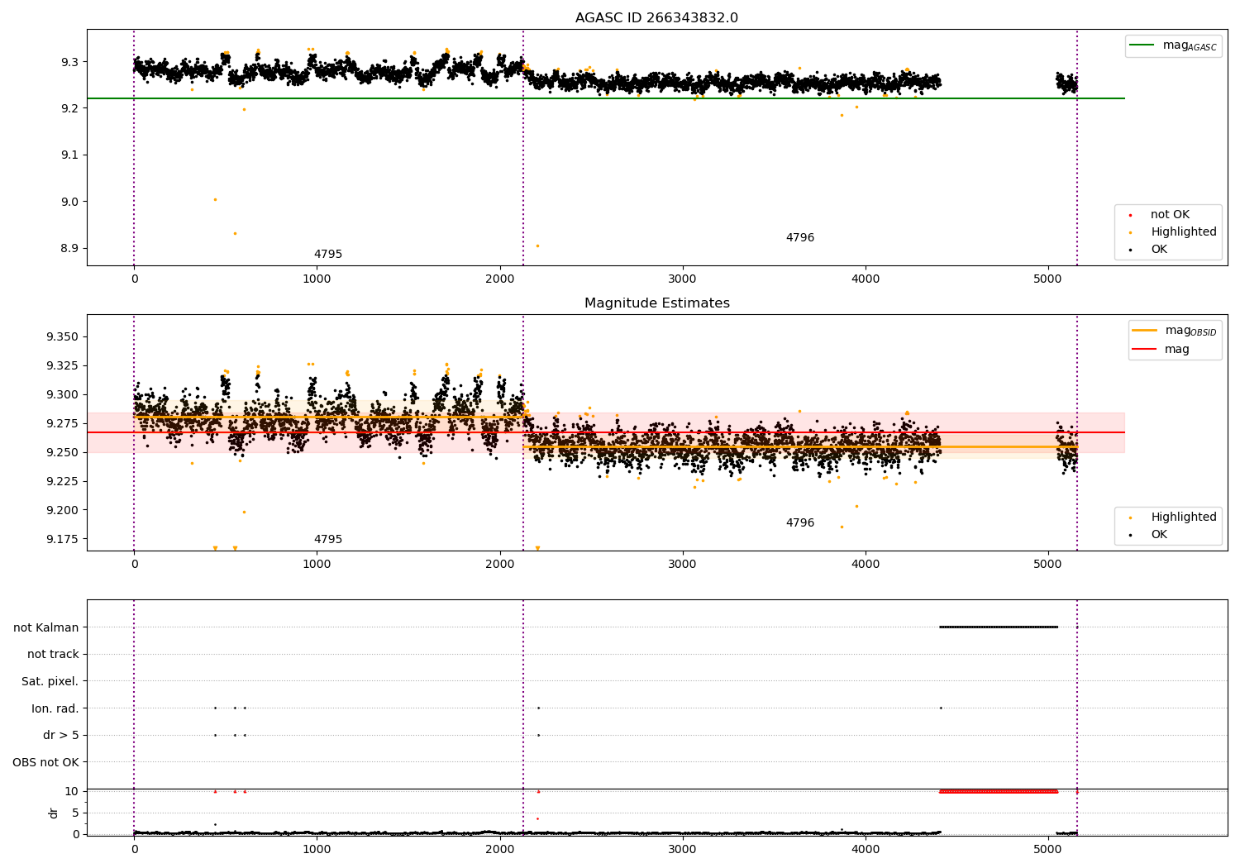Viewport: 1240px width, 868px height.
Task: Click x-axis tick '4000' under Magnitude Estimates plot
Action: pos(865,565)
